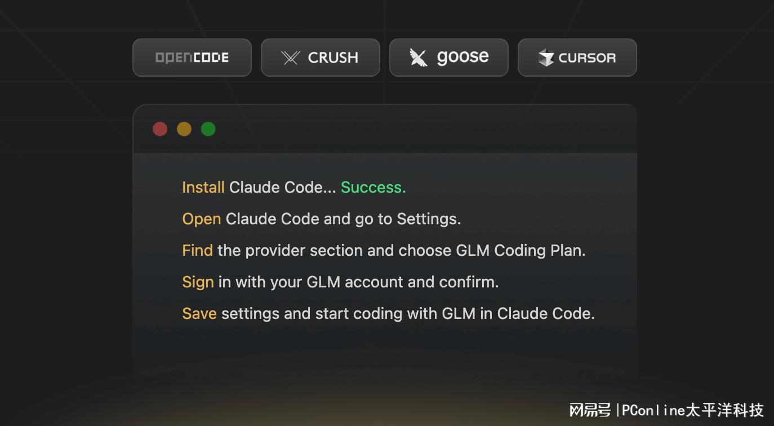Click the orange "Find" keyword
Screen dimensions: 774x426
click(x=197, y=250)
